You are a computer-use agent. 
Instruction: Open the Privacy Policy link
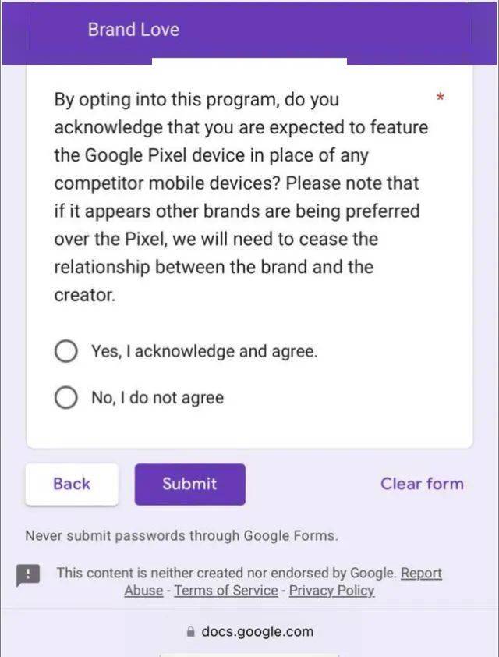(331, 591)
